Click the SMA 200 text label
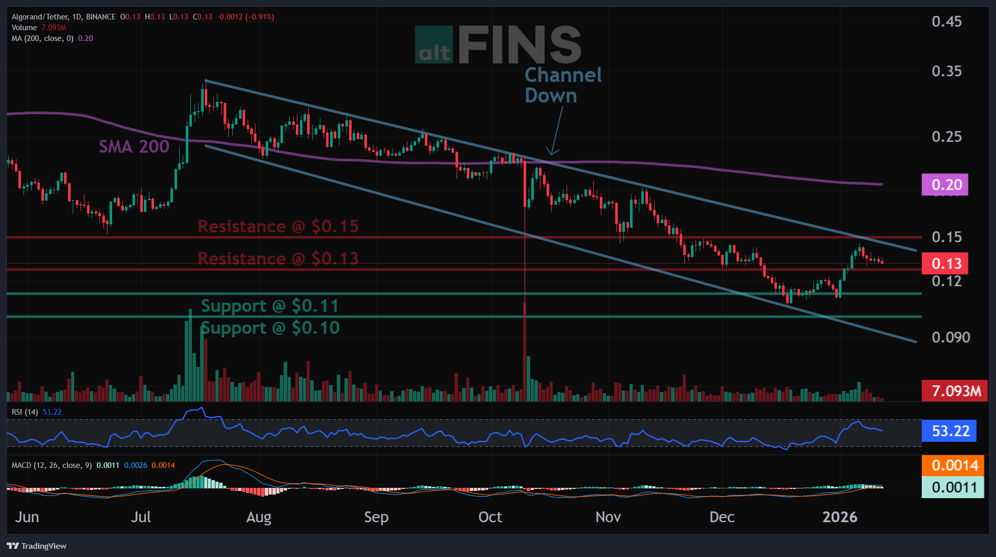The image size is (996, 557). click(x=134, y=147)
